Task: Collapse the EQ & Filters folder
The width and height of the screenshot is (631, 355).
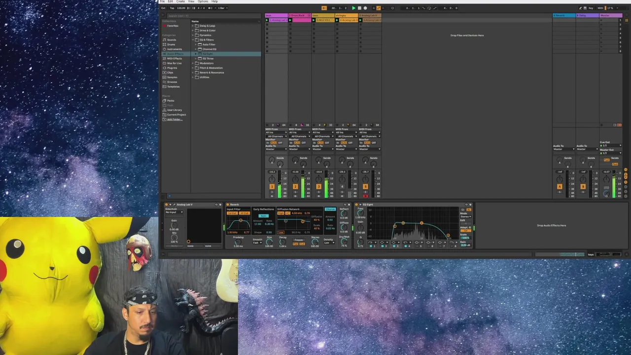Action: pyautogui.click(x=193, y=40)
